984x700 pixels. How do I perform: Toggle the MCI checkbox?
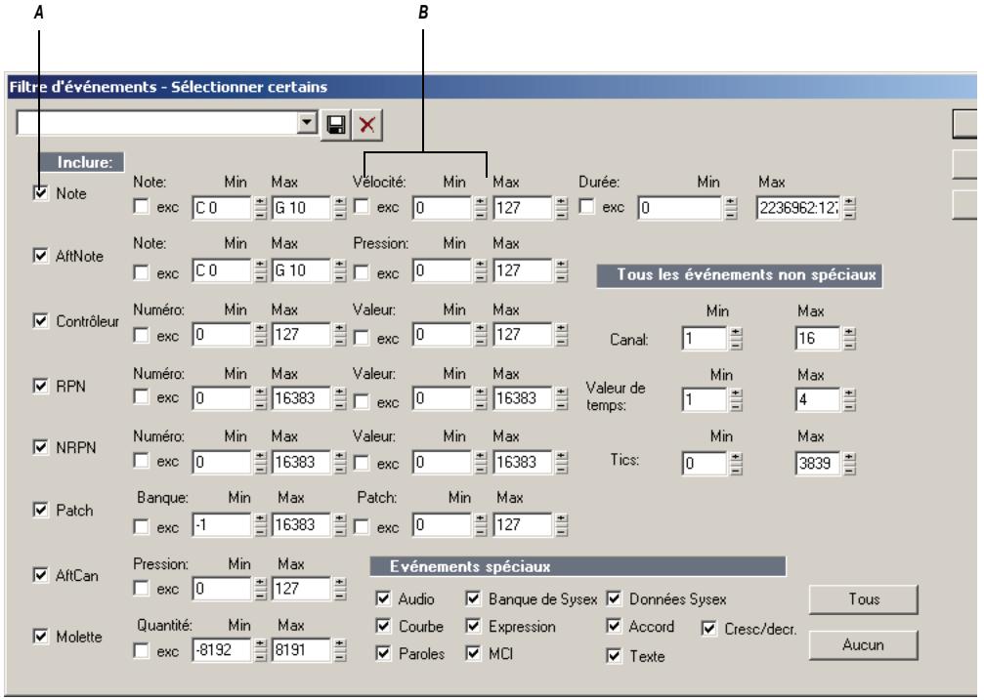click(x=473, y=653)
